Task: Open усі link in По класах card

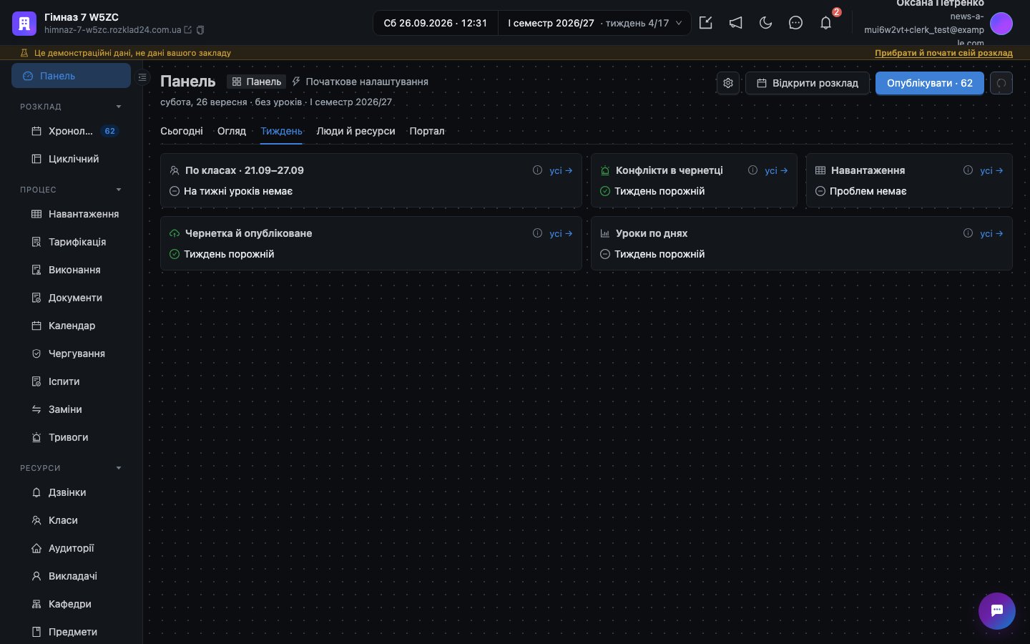Action: tap(561, 170)
